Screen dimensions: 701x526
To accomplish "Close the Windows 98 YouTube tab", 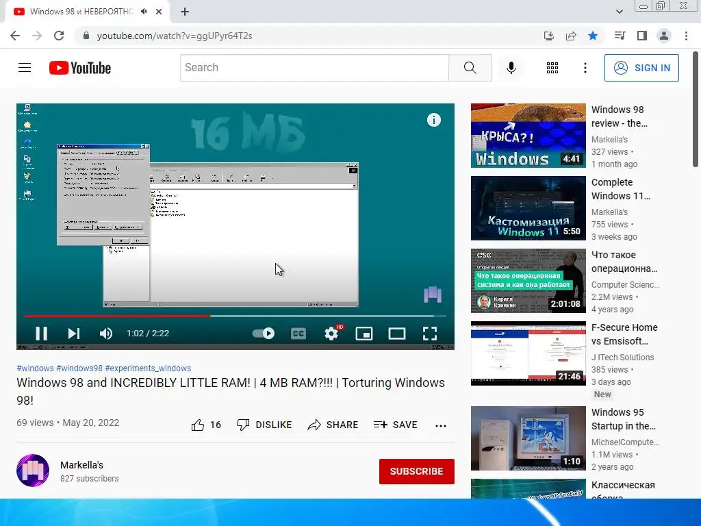I will click(x=159, y=12).
